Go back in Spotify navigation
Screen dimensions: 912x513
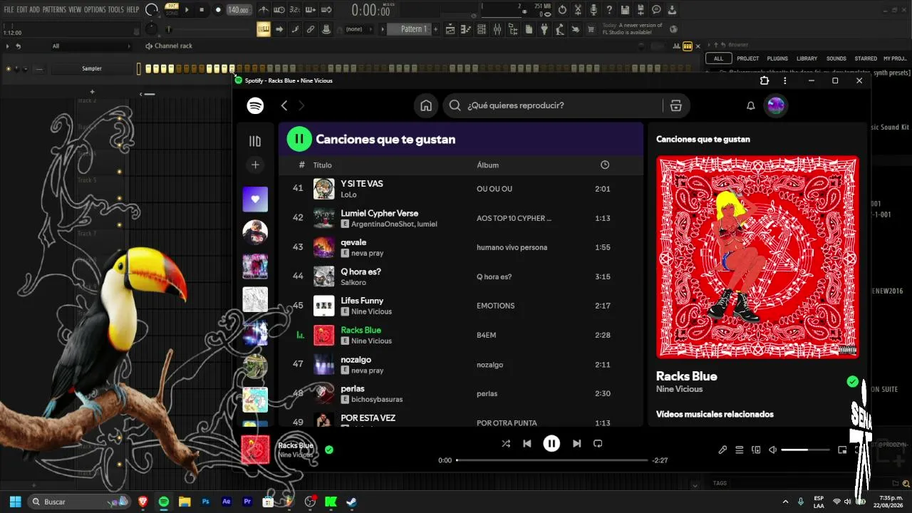click(x=284, y=105)
